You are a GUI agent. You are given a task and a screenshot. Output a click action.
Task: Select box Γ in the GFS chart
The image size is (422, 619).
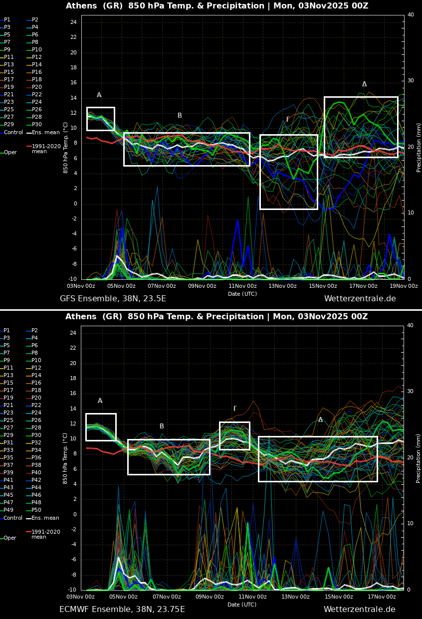pyautogui.click(x=288, y=172)
